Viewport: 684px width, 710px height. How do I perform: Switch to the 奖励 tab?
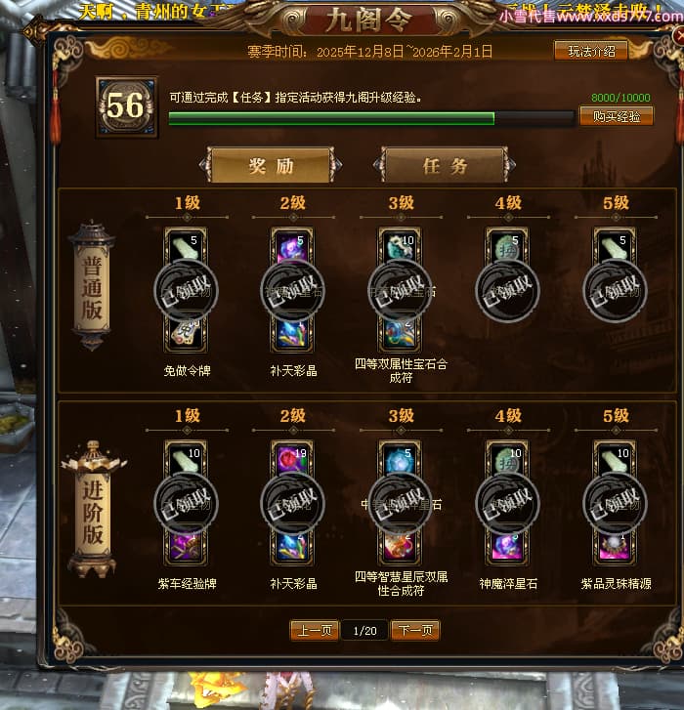(x=271, y=165)
